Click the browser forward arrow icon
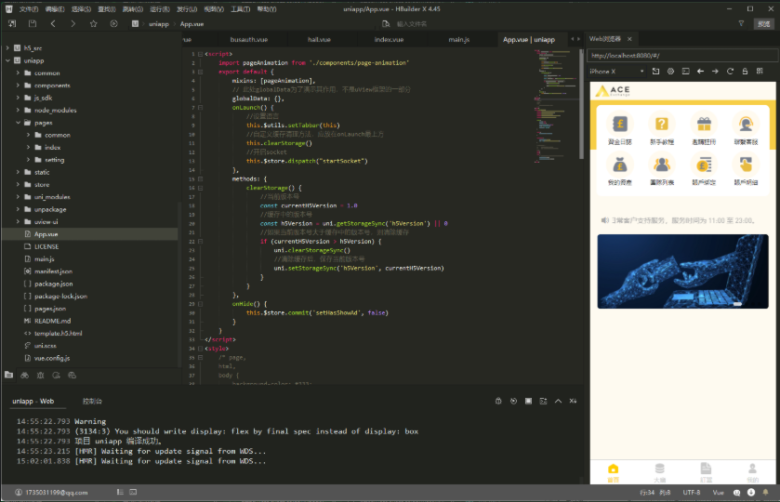 (715, 72)
